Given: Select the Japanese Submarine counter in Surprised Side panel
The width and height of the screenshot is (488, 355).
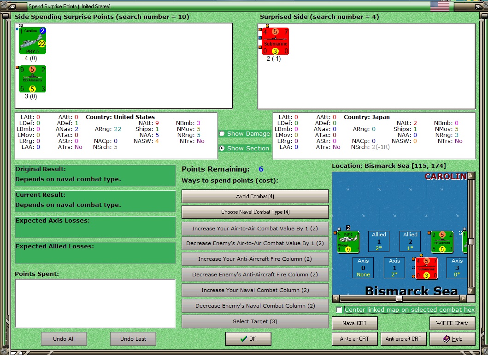Looking at the screenshot, I should click(x=275, y=41).
